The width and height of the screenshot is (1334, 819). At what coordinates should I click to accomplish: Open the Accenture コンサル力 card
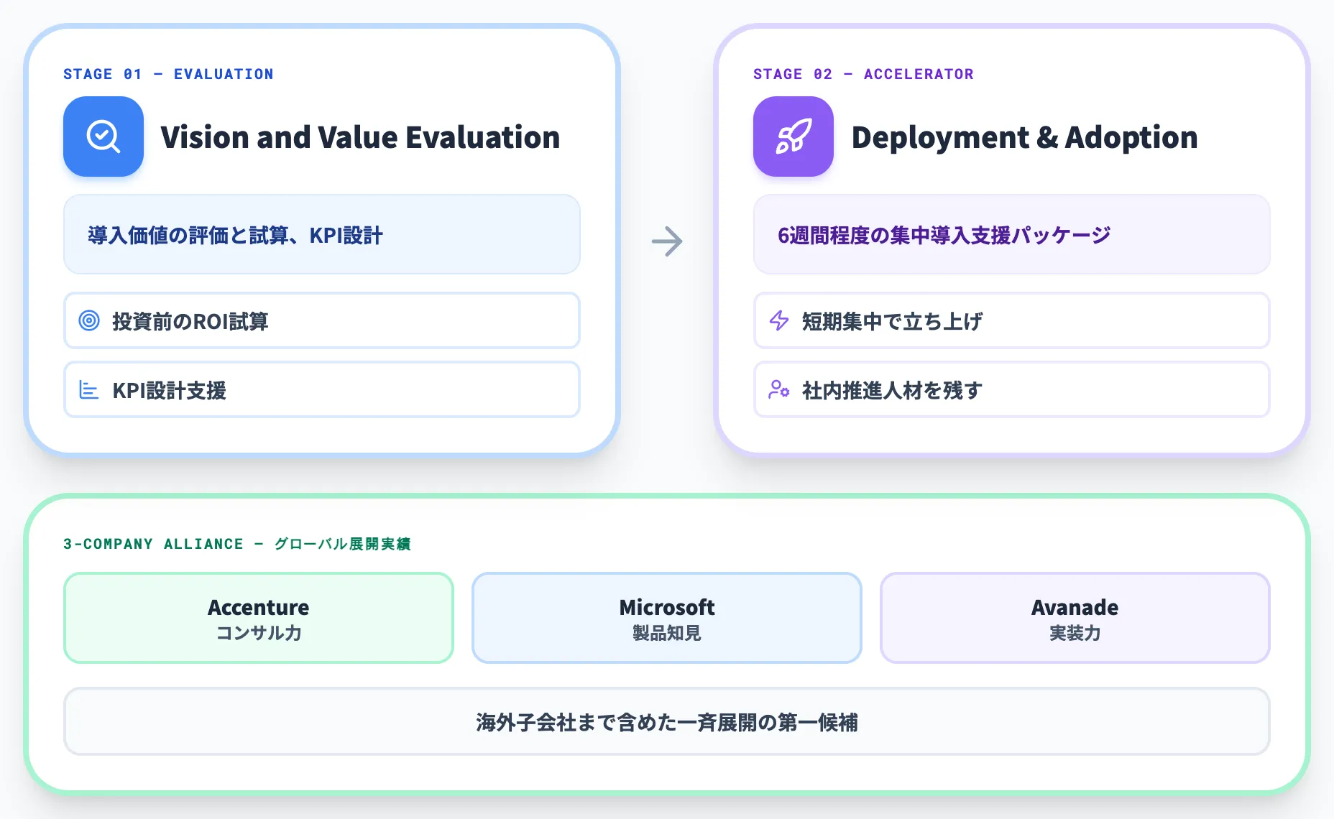tap(259, 618)
